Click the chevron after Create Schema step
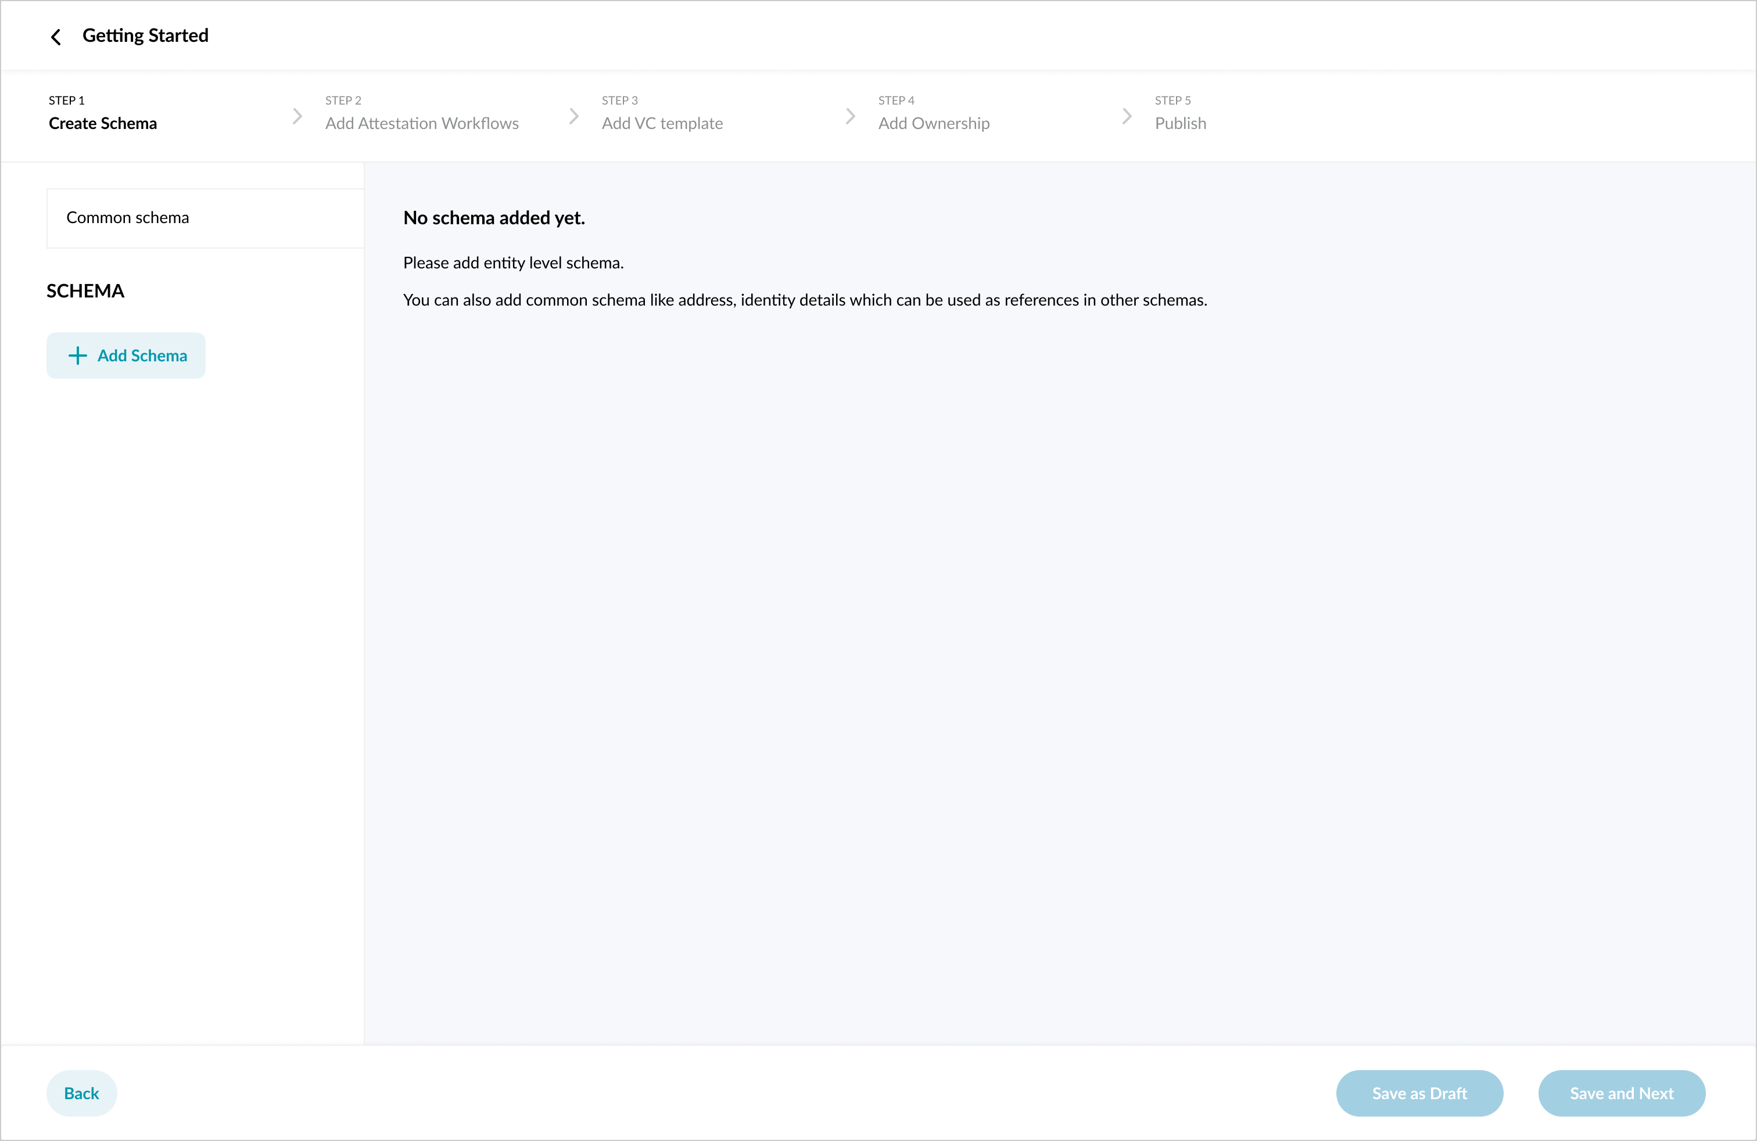This screenshot has height=1141, width=1757. (x=297, y=117)
